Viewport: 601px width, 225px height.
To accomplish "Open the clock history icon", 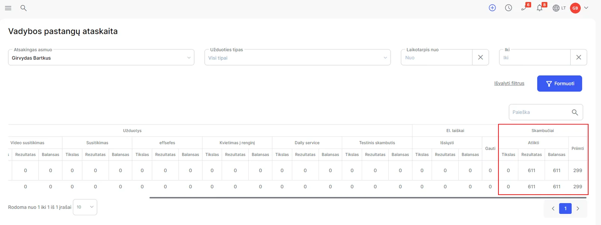I will [508, 8].
